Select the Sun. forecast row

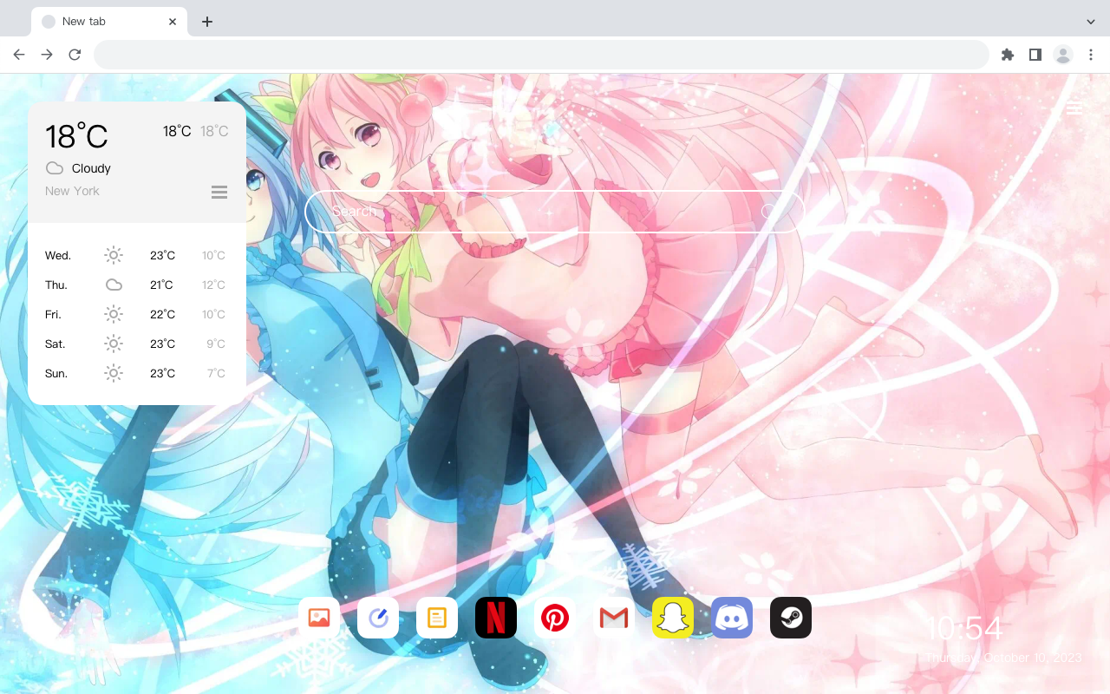[x=137, y=373]
